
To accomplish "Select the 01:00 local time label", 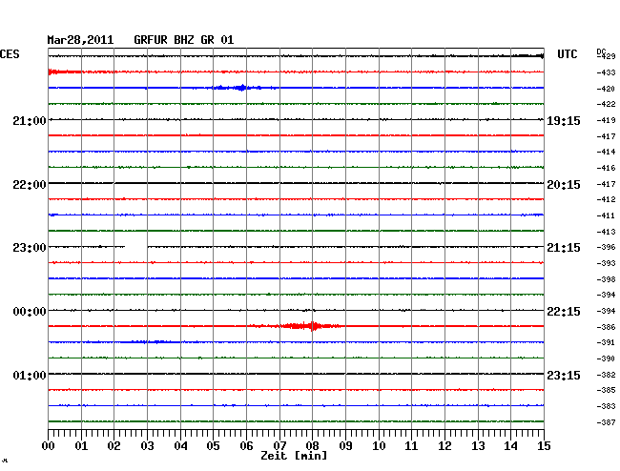I will pyautogui.click(x=30, y=375).
